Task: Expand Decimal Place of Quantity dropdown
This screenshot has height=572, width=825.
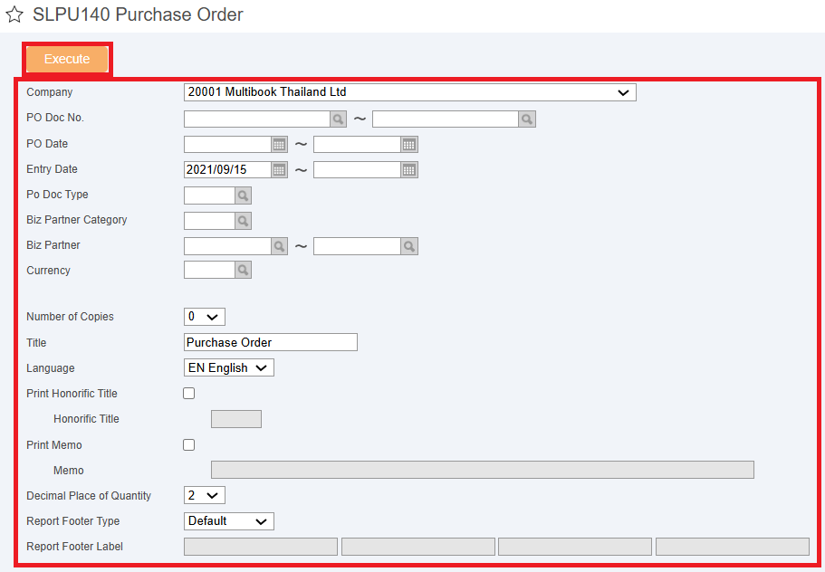Action: click(205, 495)
